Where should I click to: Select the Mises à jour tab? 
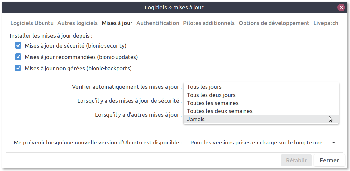click(117, 23)
